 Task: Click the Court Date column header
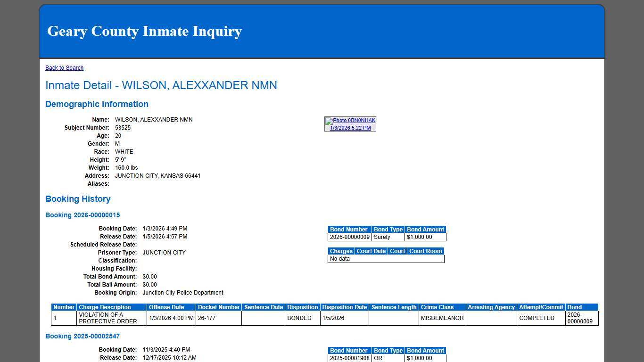pos(371,251)
